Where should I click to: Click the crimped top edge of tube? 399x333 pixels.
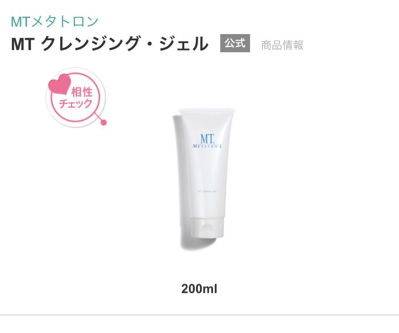click(207, 110)
